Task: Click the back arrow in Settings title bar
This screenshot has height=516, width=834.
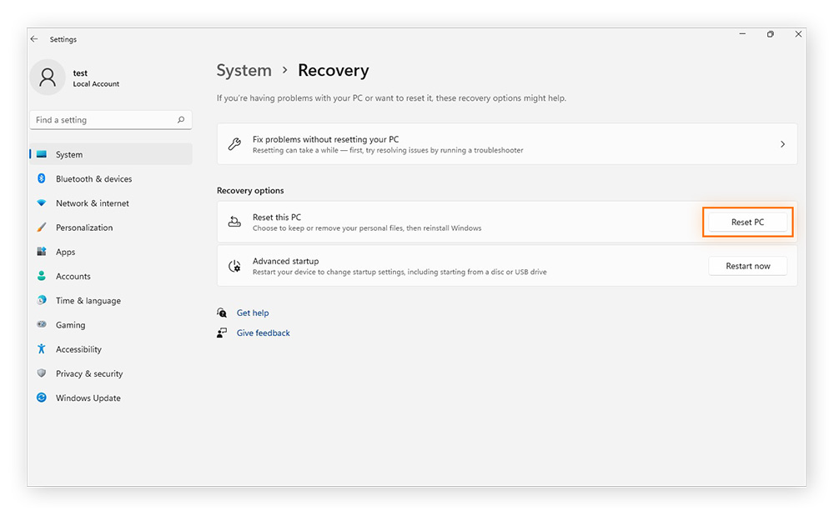Action: tap(34, 39)
